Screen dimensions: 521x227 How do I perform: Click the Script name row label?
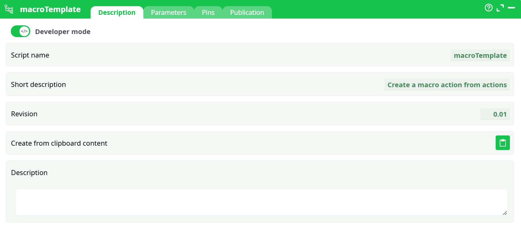pyautogui.click(x=30, y=55)
